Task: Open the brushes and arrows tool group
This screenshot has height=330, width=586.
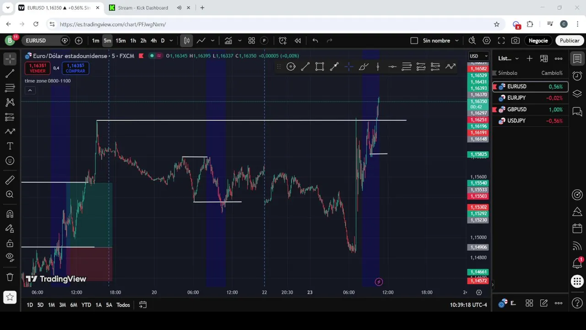Action: tap(10, 132)
